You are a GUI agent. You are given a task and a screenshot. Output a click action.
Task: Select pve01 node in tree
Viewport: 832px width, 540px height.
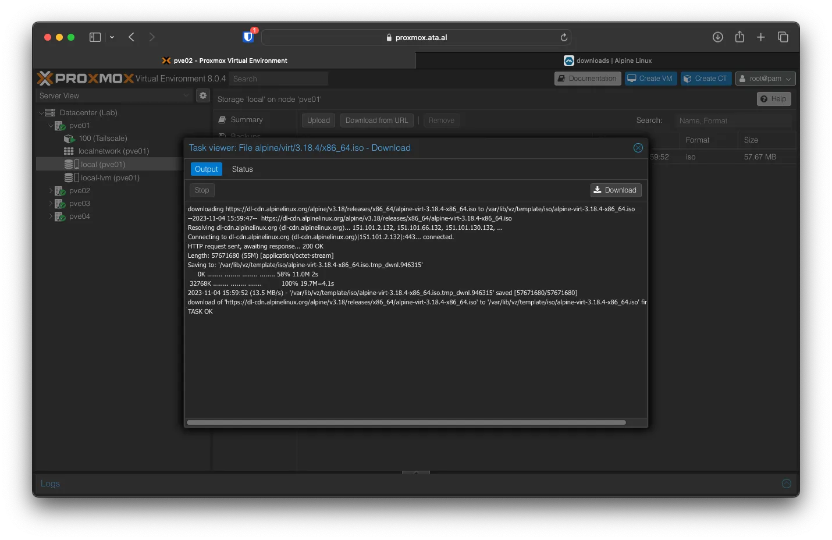coord(79,126)
